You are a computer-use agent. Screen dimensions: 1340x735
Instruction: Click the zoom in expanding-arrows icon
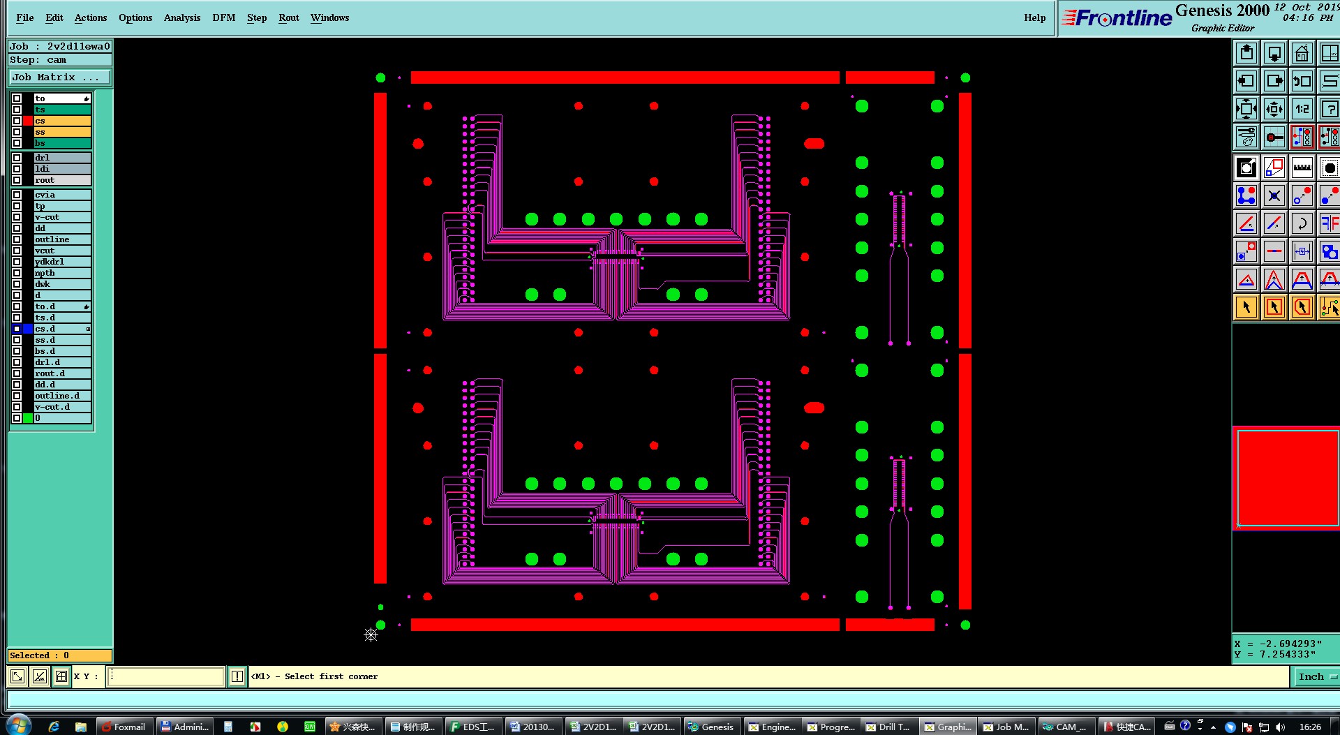point(1246,109)
